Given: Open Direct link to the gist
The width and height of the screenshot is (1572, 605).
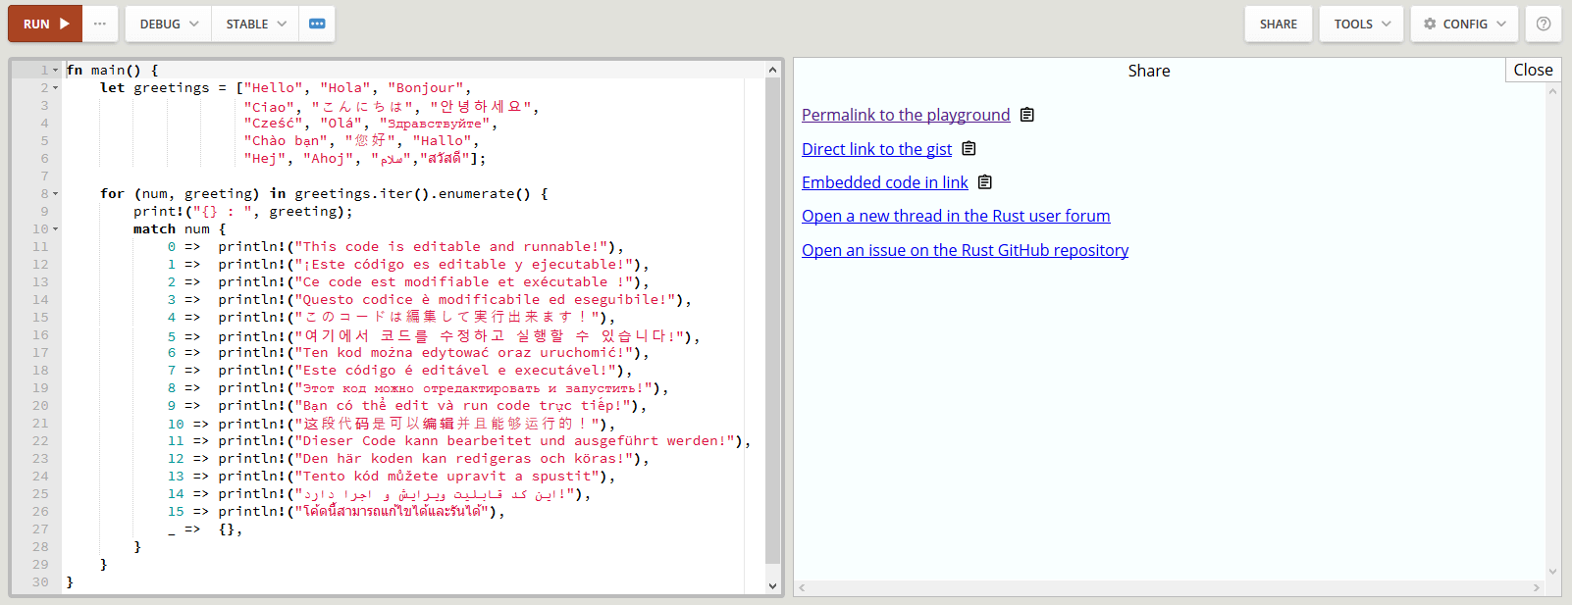Looking at the screenshot, I should [876, 149].
